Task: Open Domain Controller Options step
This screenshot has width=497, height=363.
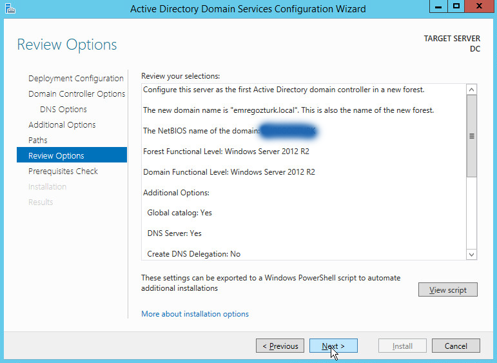Action: [77, 93]
